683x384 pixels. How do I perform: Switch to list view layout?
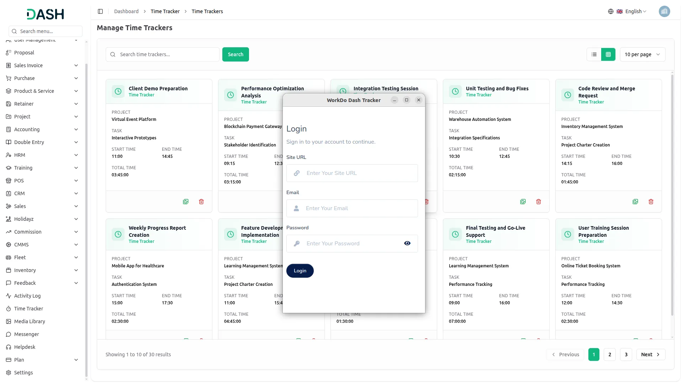pos(594,54)
